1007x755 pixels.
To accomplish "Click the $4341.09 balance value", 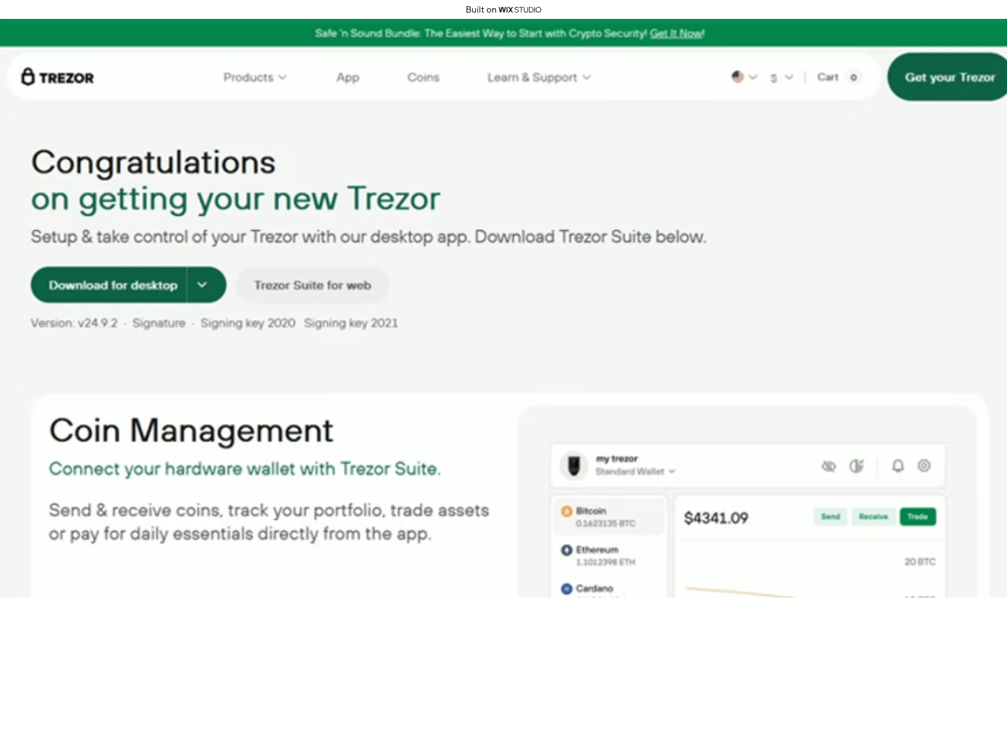I will point(716,518).
